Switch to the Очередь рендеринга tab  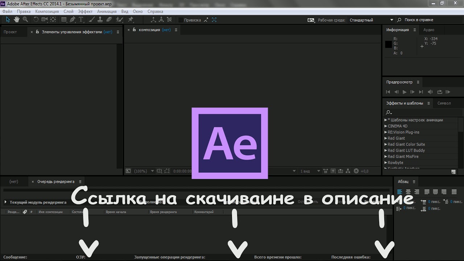tap(56, 182)
